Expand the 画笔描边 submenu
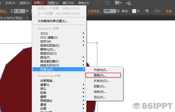The image size is (175, 112). (x=59, y=101)
